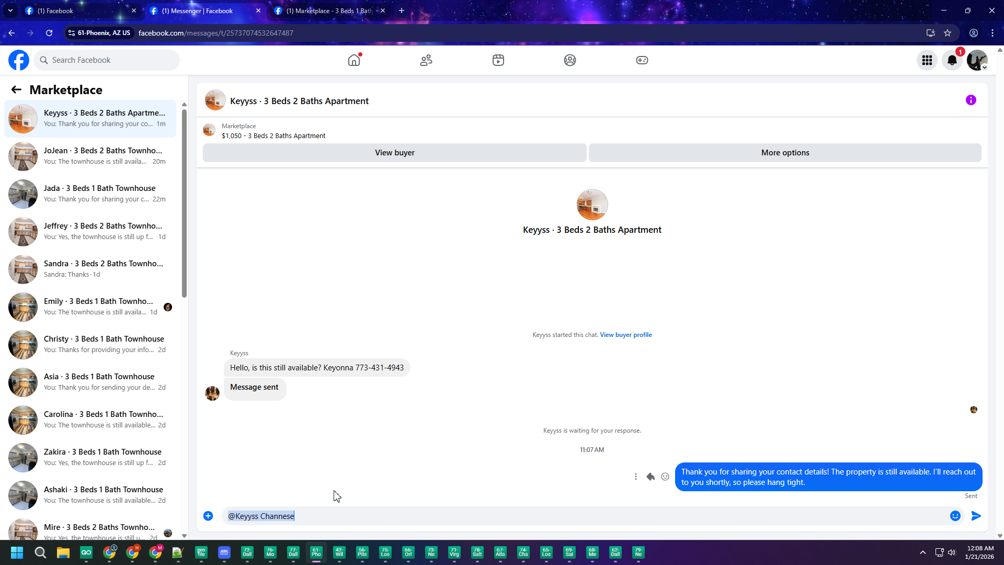Open conversation information purple icon
Screen dimensions: 1004x565
click(x=971, y=100)
